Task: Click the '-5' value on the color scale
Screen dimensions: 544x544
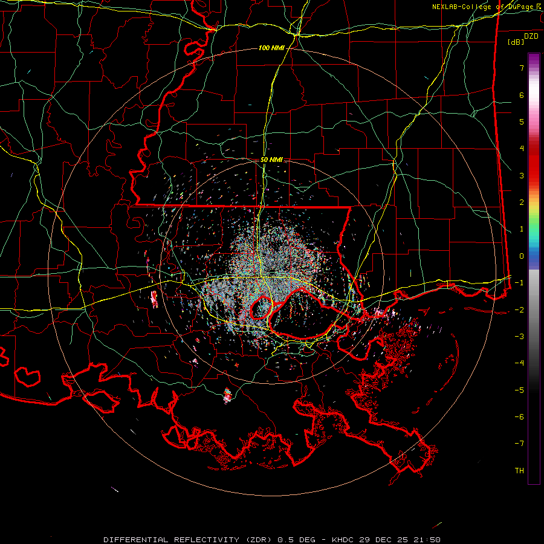Action: point(519,390)
